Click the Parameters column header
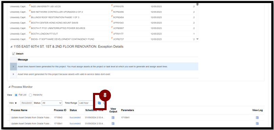Image resolution: width=274 pixels, height=130 pixels. click(x=128, y=110)
